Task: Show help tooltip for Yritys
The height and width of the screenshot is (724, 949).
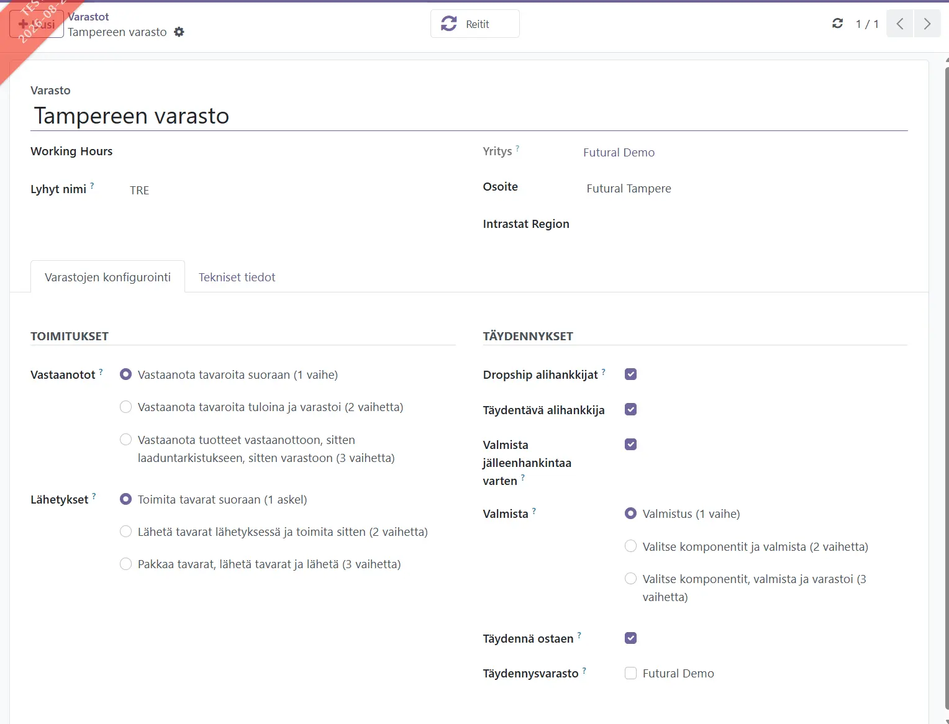Action: (x=517, y=148)
